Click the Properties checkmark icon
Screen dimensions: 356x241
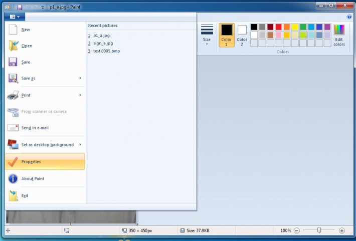click(13, 161)
